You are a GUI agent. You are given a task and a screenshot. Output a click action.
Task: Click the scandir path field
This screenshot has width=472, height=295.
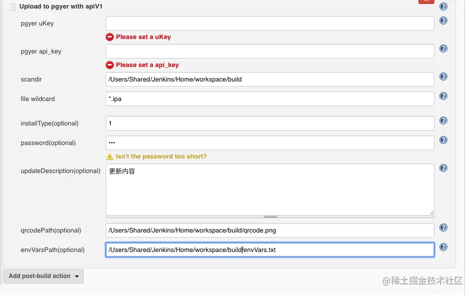pyautogui.click(x=270, y=79)
